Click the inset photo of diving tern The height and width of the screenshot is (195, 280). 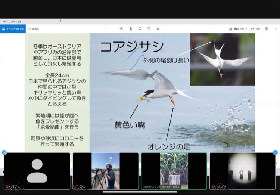222,59
